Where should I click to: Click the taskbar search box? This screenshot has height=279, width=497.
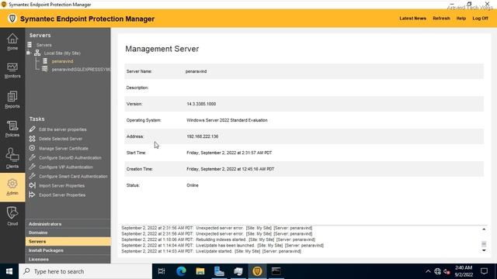(85, 271)
